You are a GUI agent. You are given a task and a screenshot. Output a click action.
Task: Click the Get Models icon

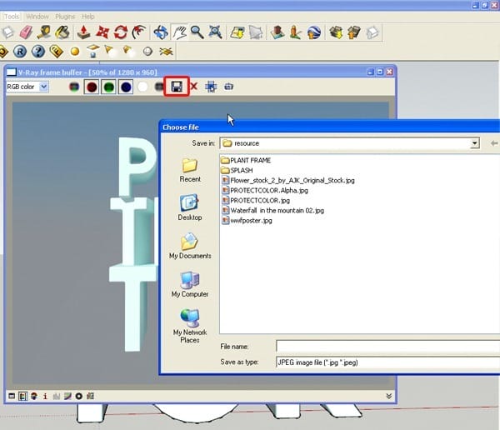237,32
